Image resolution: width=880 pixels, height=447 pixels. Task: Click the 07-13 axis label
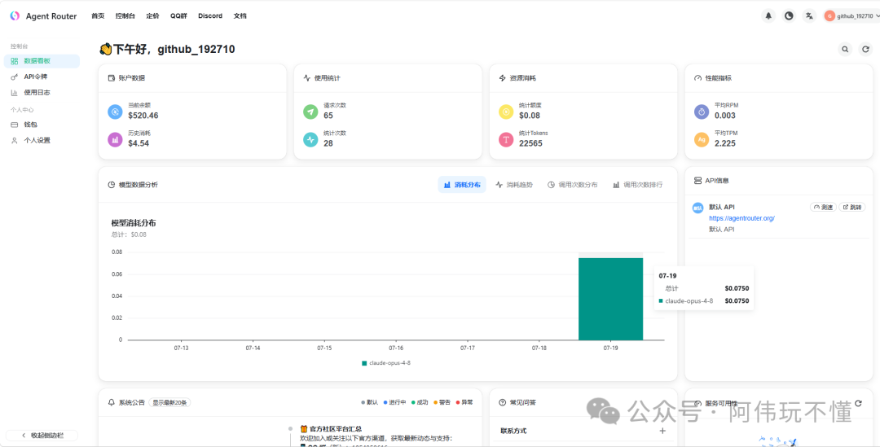[x=181, y=348]
